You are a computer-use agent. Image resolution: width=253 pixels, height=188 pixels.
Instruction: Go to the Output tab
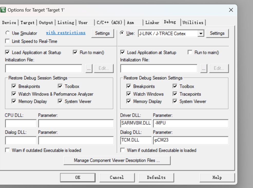[x=46, y=23]
